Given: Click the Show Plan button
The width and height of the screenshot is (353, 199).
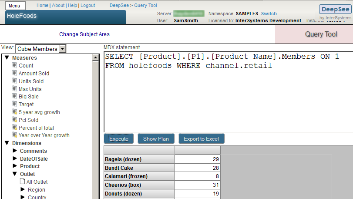Looking at the screenshot, I should tap(156, 138).
